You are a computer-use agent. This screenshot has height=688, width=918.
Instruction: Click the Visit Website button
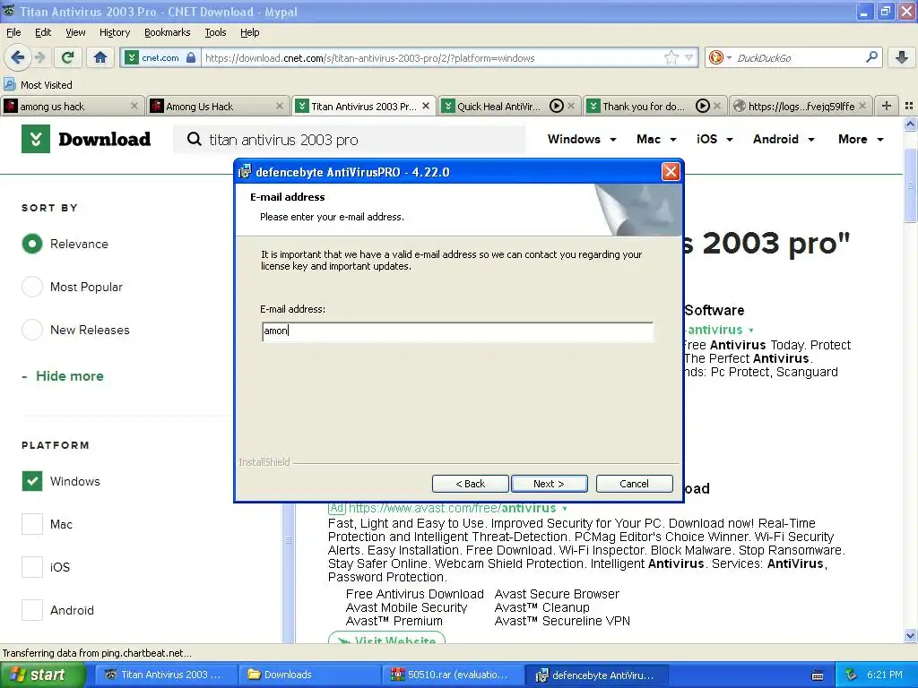[x=387, y=640]
